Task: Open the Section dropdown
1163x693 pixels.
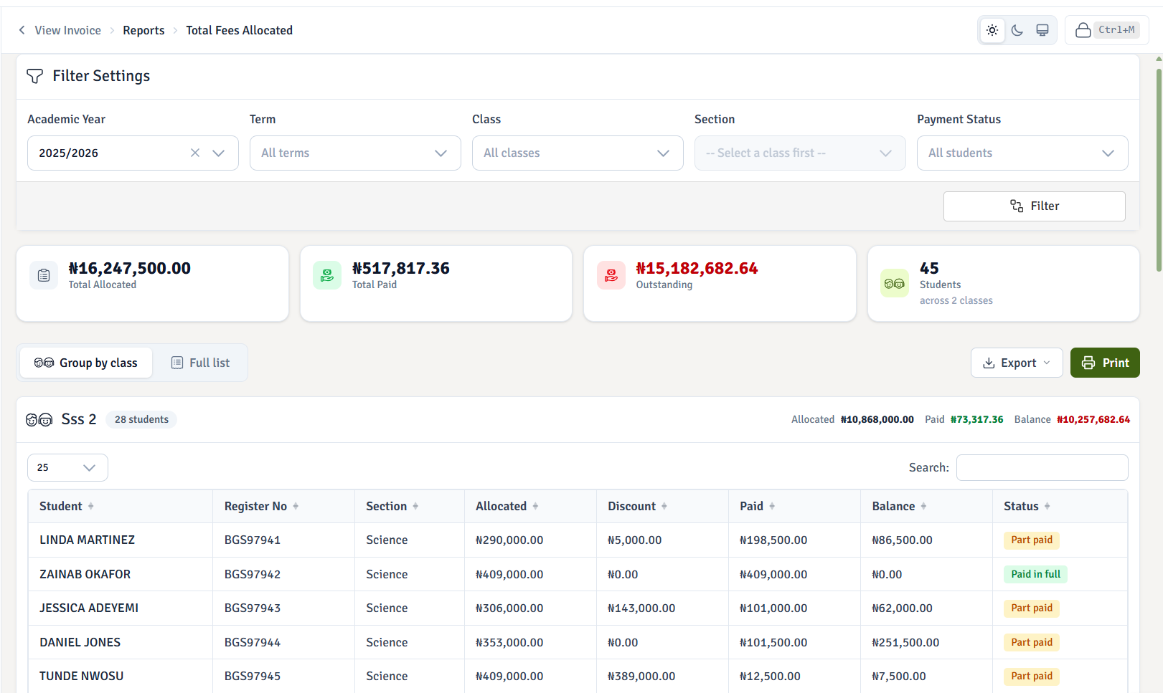Action: pos(800,153)
